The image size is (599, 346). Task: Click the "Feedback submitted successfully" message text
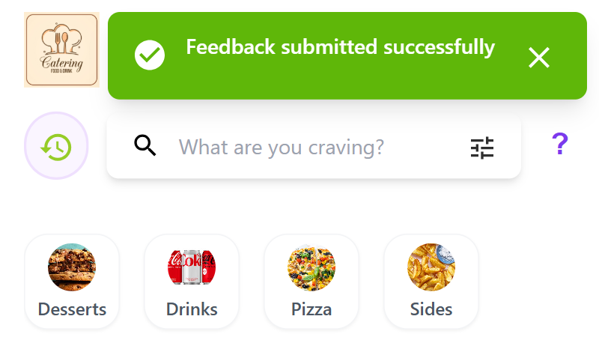[x=340, y=47]
